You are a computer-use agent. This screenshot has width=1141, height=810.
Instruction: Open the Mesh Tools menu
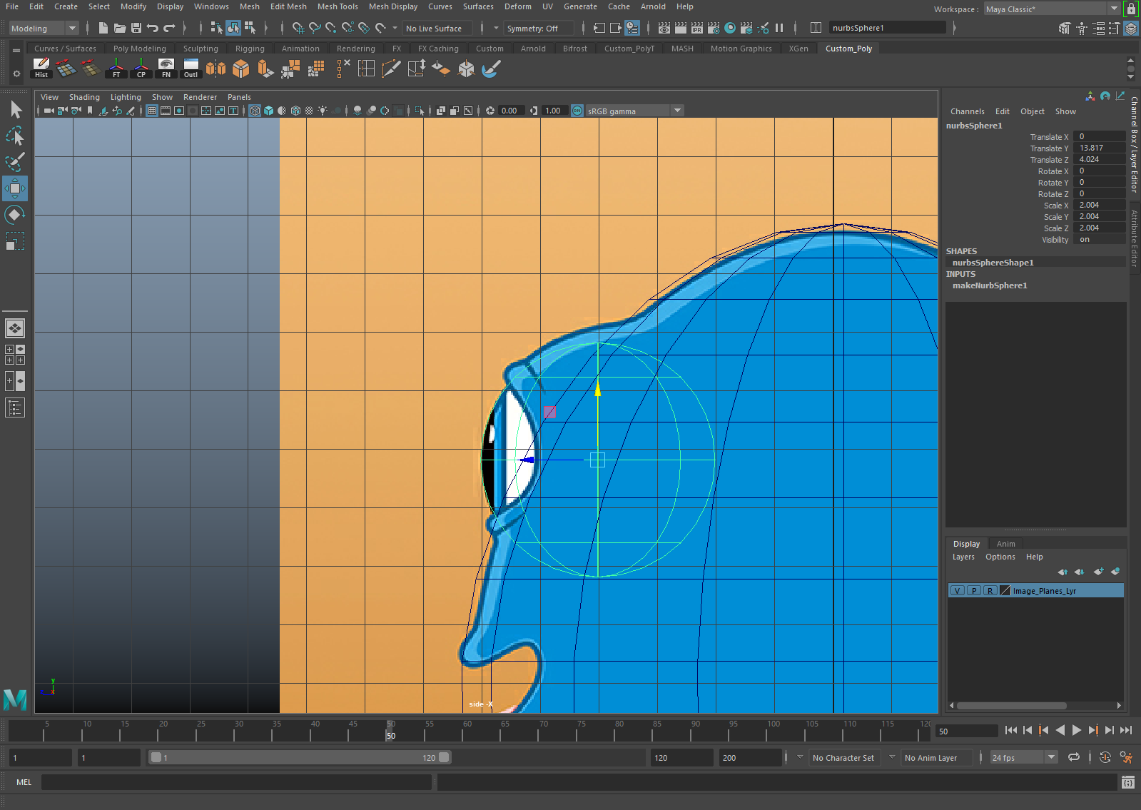pyautogui.click(x=338, y=6)
